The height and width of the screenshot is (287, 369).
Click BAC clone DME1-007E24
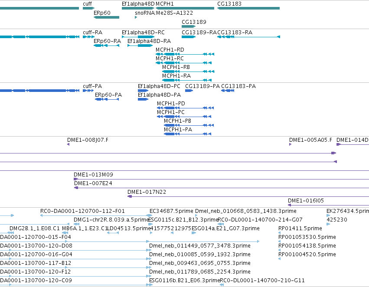pyautogui.click(x=93, y=183)
